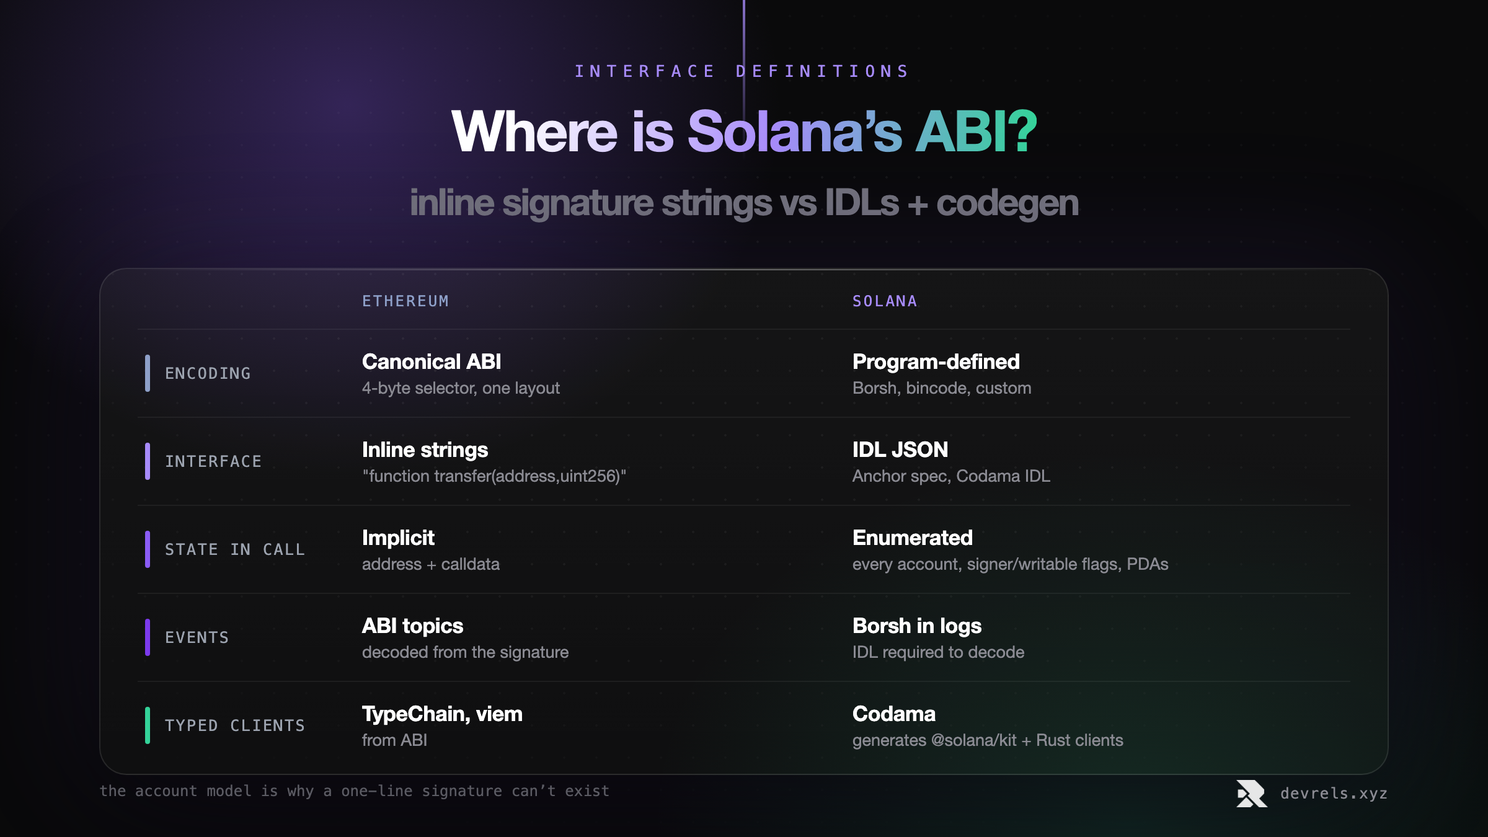Screen dimensions: 1488x837
Task: Click the ETHEREUM column header
Action: [x=405, y=301]
